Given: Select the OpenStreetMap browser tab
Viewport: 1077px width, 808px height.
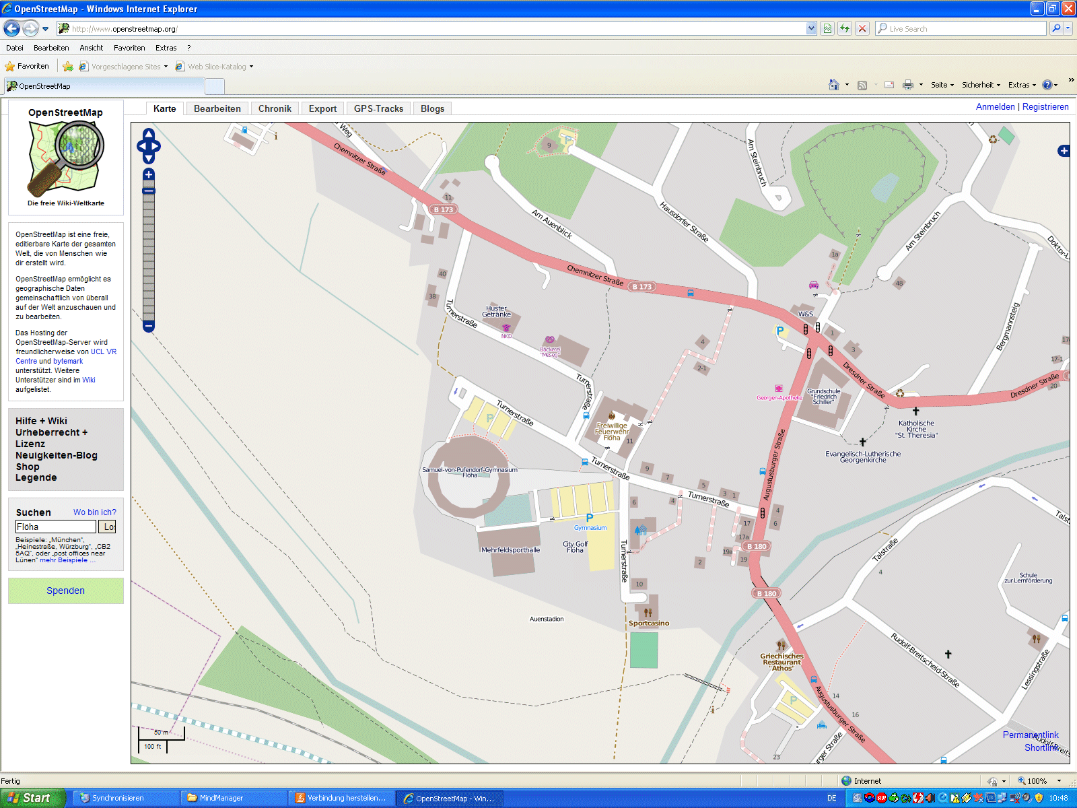Looking at the screenshot, I should pyautogui.click(x=104, y=86).
